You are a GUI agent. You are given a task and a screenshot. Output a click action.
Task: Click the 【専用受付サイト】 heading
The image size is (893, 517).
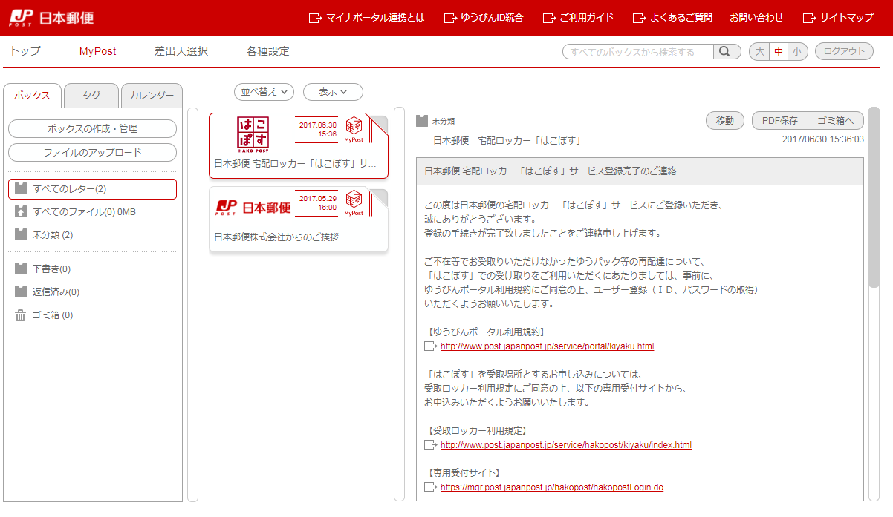pyautogui.click(x=463, y=472)
